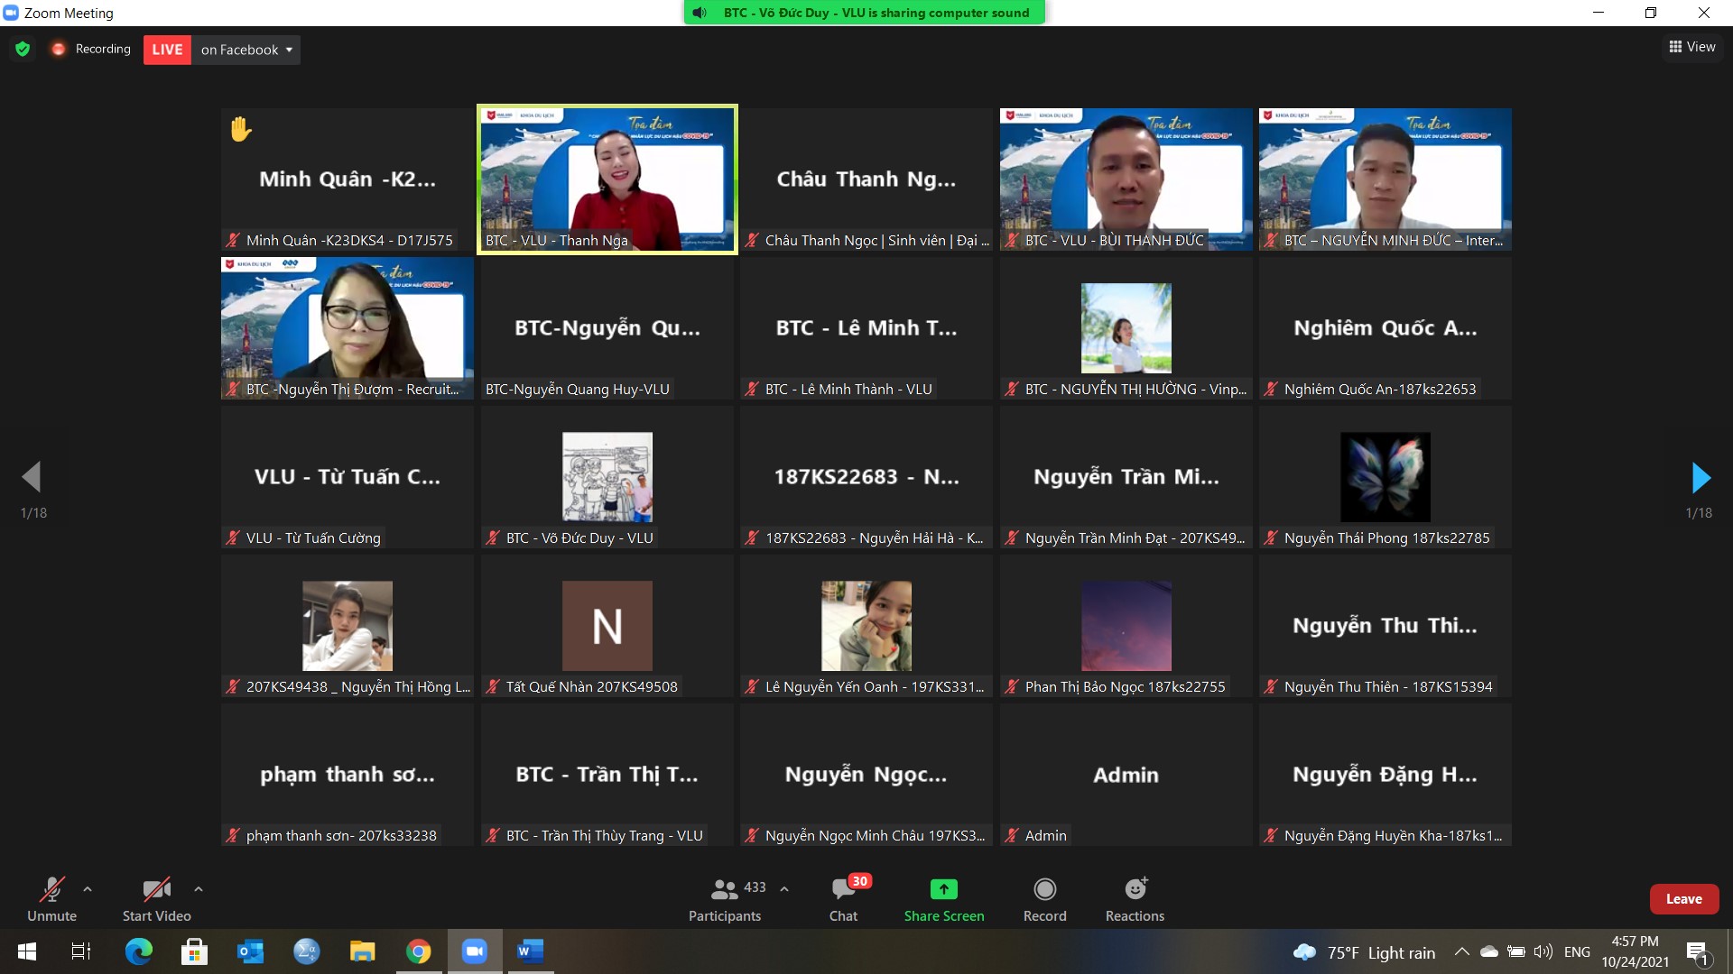1733x974 pixels.
Task: Select BTC - Nguyễn Thị Đượm video tile
Action: (348, 328)
